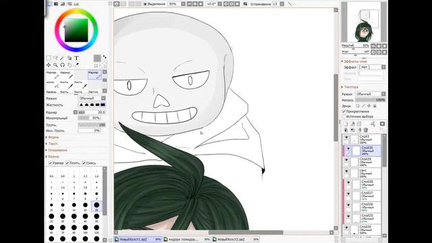
Task: Toggle the Источник выбора checkbox
Action: click(x=344, y=117)
